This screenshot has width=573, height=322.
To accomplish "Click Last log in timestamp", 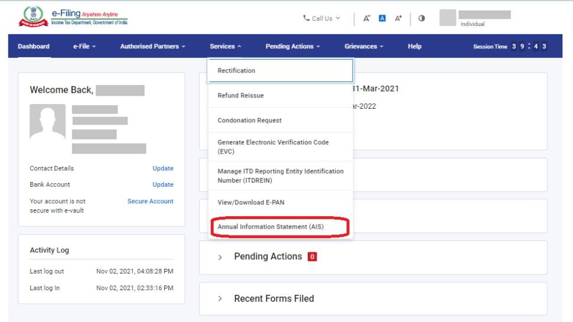I will tap(135, 288).
